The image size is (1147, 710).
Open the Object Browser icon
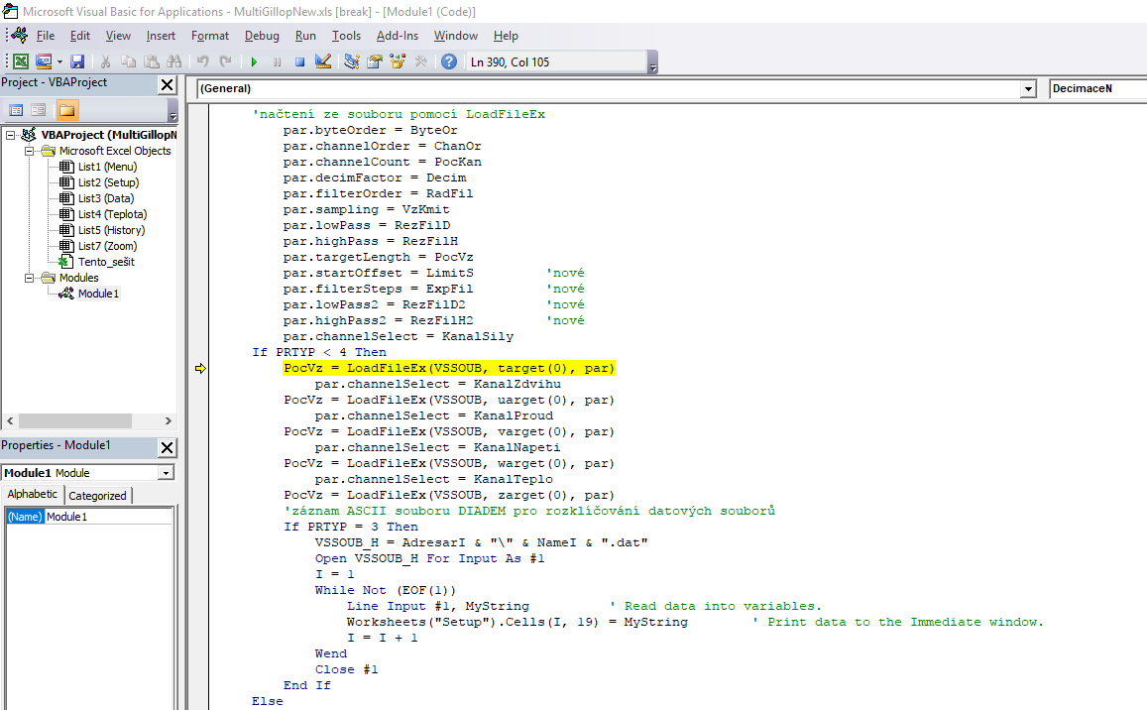click(x=398, y=61)
